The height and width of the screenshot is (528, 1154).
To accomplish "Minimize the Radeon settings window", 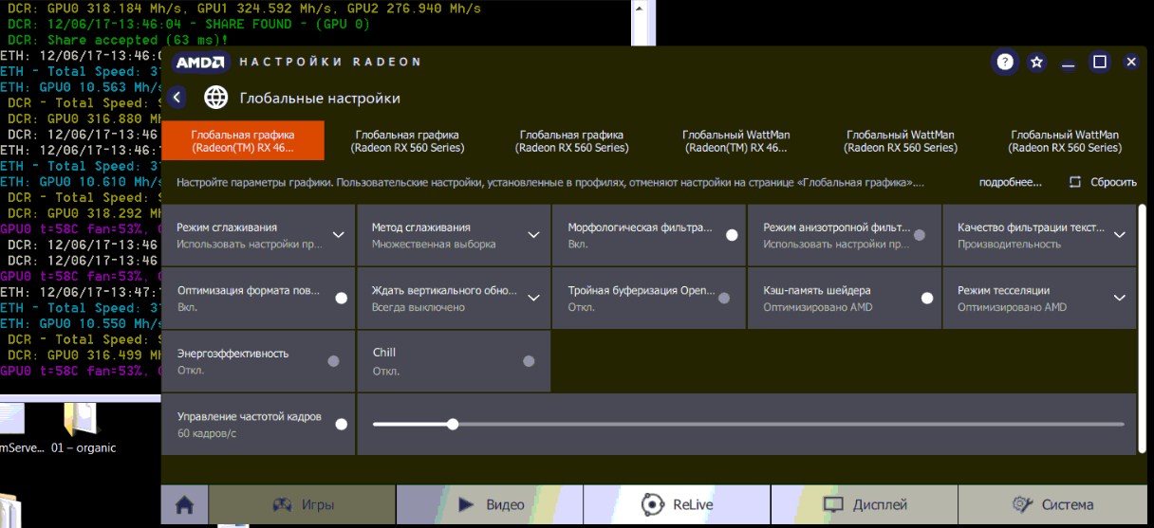I will pyautogui.click(x=1069, y=63).
